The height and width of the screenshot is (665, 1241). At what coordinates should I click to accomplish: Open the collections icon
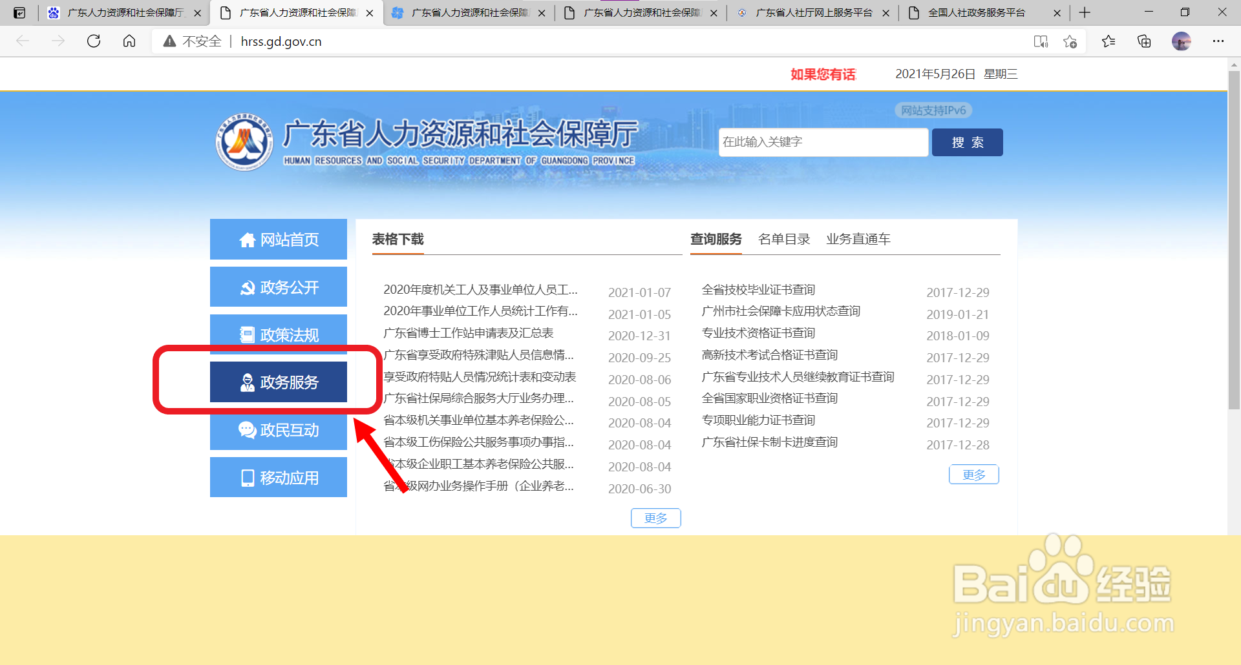click(1144, 41)
